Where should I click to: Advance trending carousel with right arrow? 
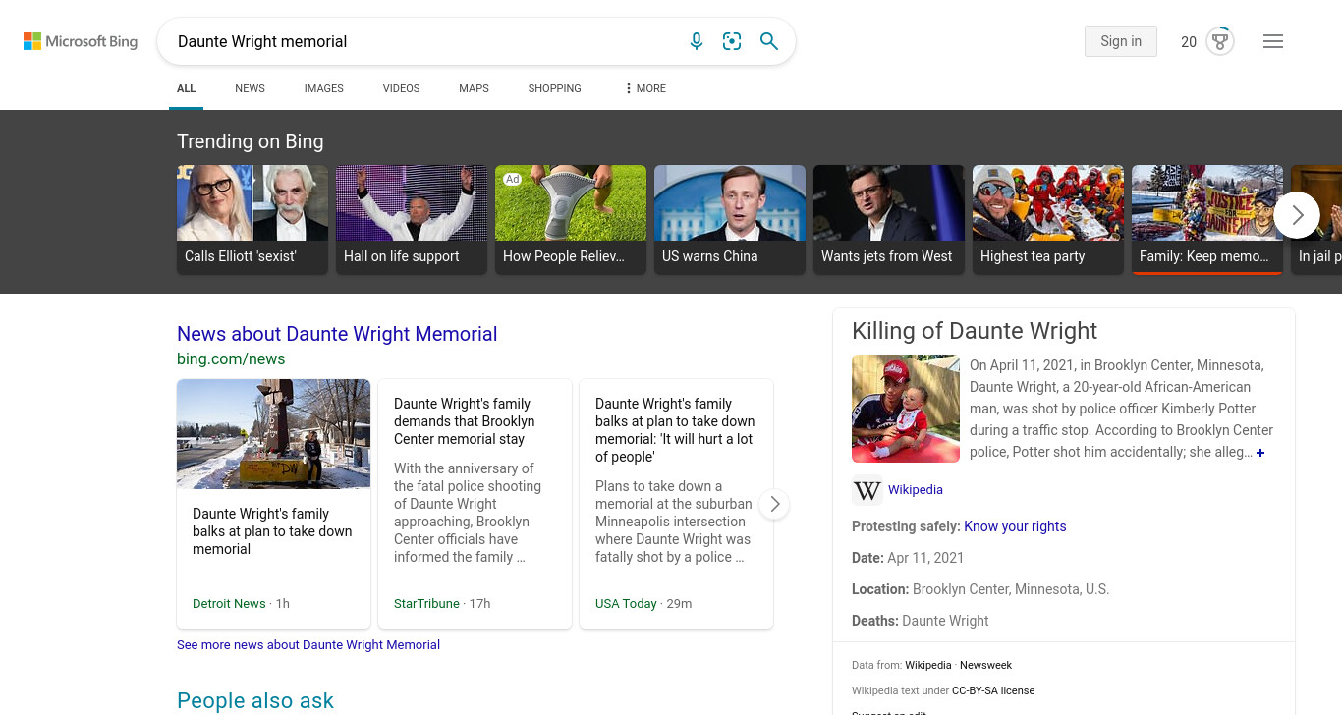coord(1297,215)
